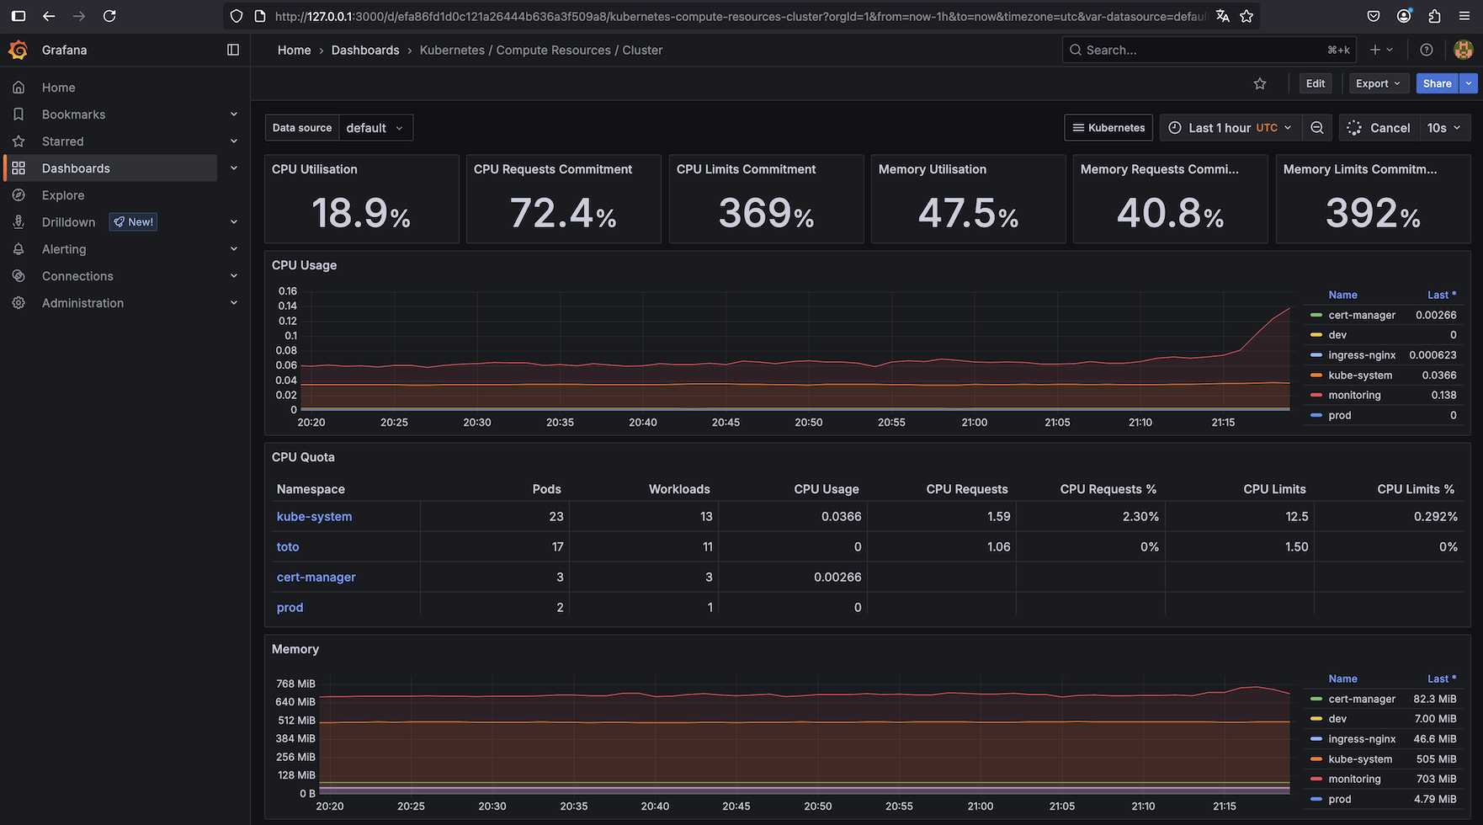Star this dashboard as favorite
Image resolution: width=1483 pixels, height=825 pixels.
[1259, 83]
